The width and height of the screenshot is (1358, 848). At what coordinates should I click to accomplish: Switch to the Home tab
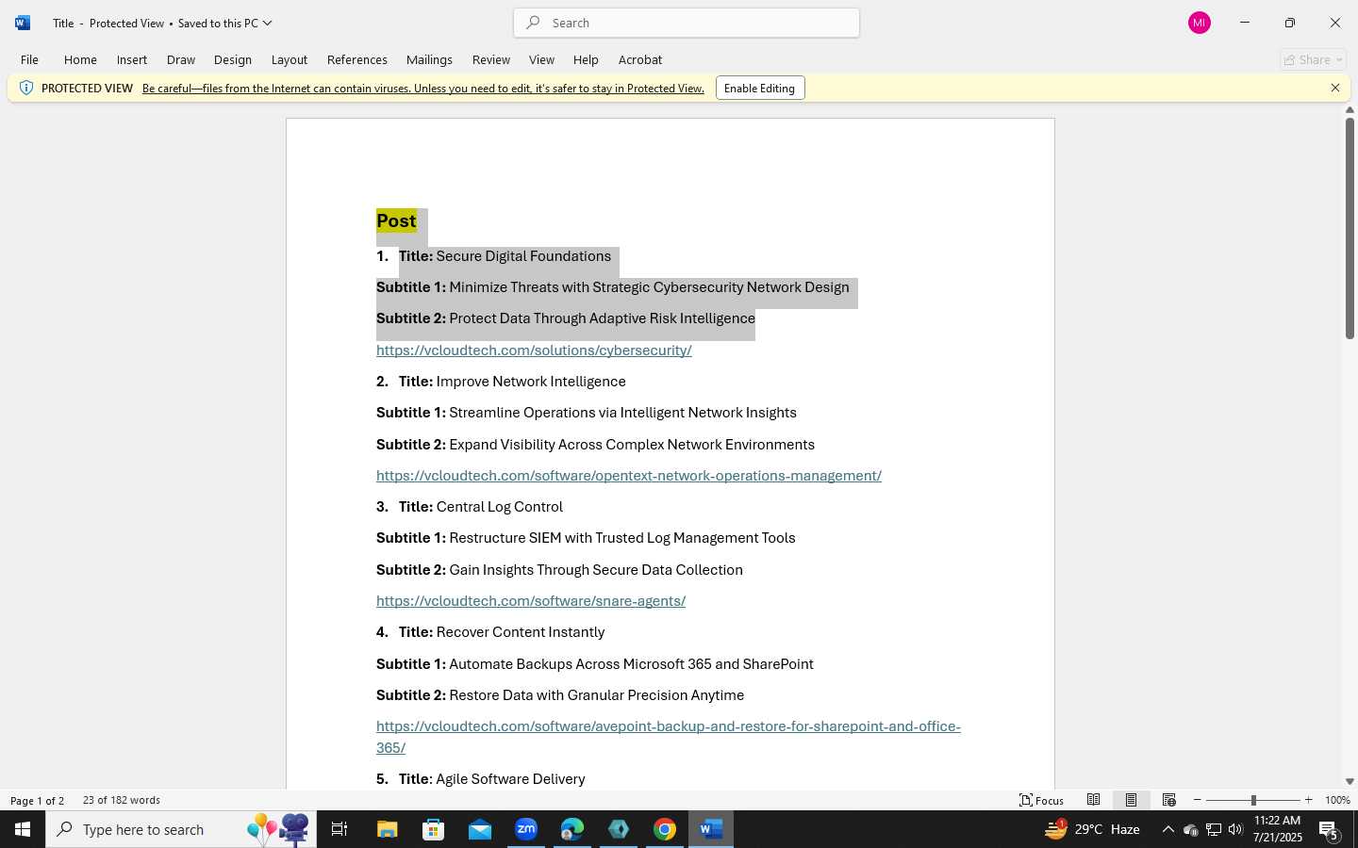(80, 59)
